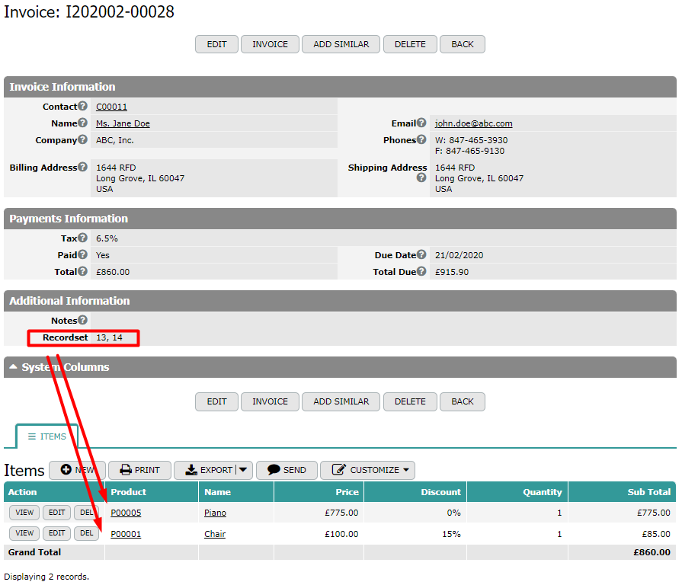
Task: Delete the invoice using top Delete button
Action: click(x=410, y=44)
